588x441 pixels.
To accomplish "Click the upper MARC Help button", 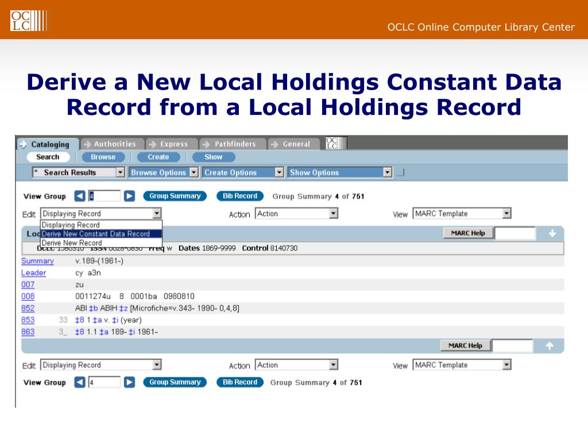I will (467, 233).
